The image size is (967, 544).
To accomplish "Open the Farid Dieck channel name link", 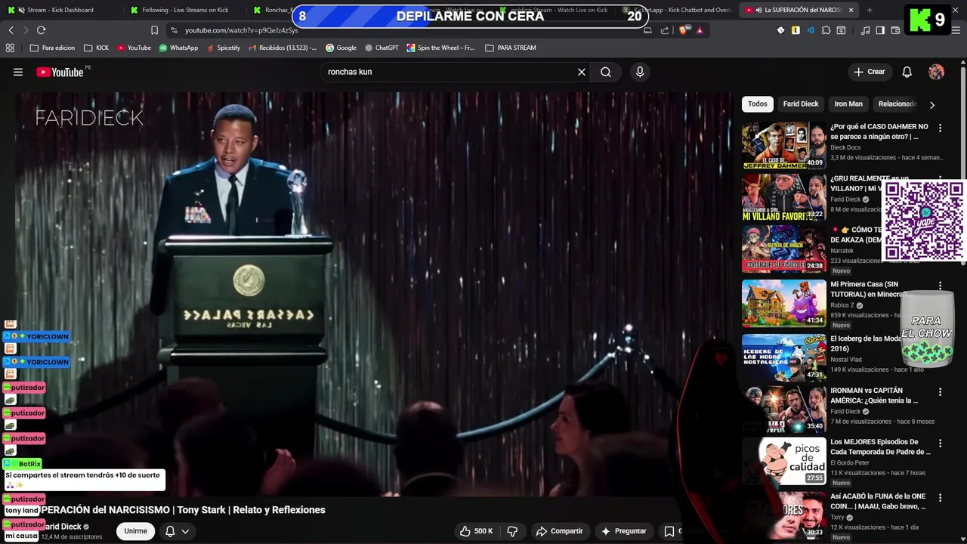I will coord(62,527).
